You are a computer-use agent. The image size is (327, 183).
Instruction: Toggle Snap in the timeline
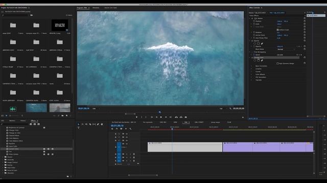(x=117, y=129)
